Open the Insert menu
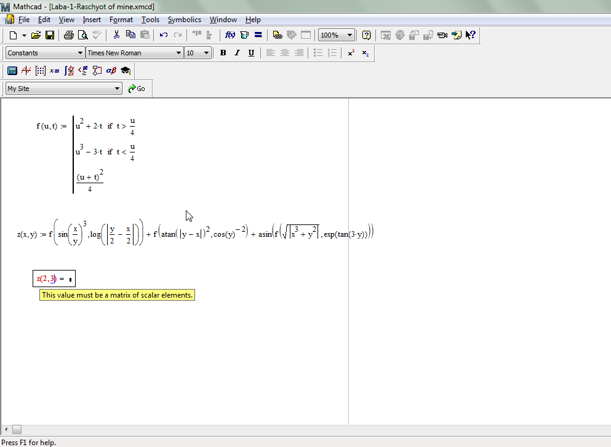Screen dimensions: 611x447 pyautogui.click(x=92, y=20)
